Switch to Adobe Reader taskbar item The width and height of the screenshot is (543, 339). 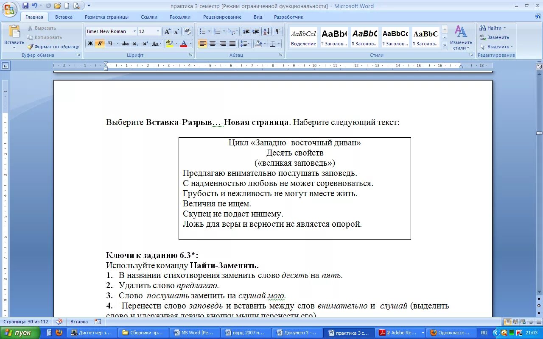click(x=401, y=333)
